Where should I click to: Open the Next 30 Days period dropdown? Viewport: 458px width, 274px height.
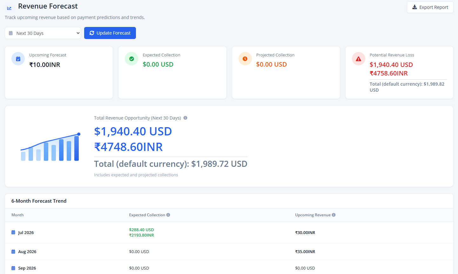[43, 33]
